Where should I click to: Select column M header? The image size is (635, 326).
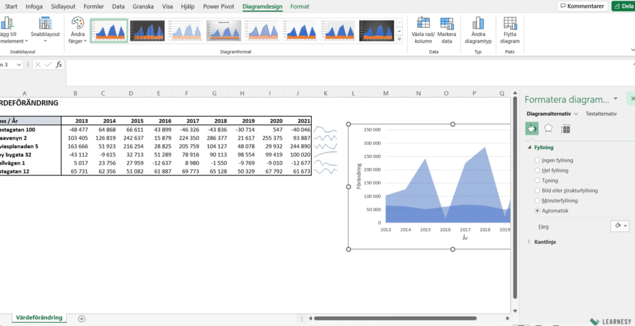coord(386,94)
